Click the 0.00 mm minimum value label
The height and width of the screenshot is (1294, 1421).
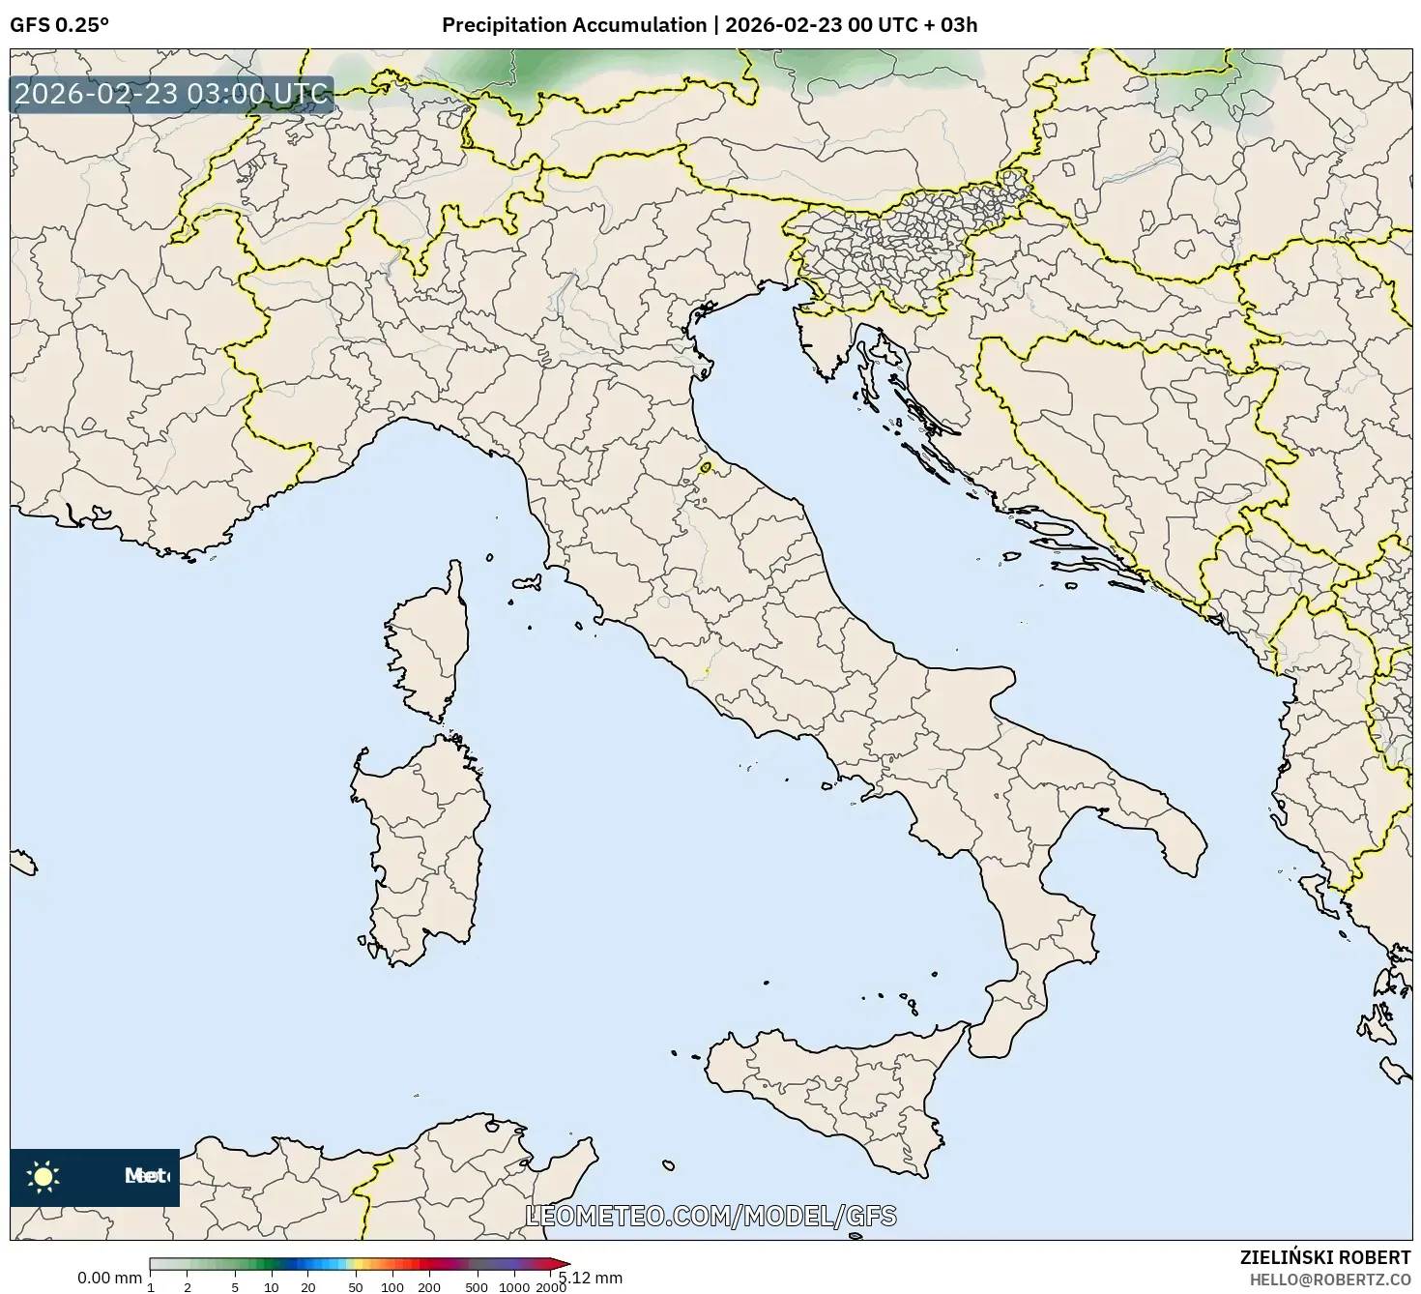109,1279
